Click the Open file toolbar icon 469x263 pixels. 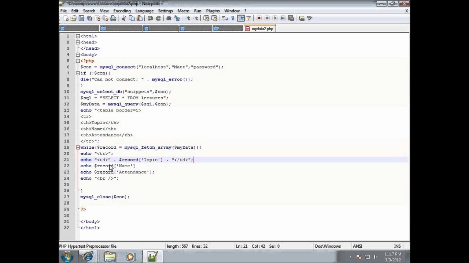point(74,18)
